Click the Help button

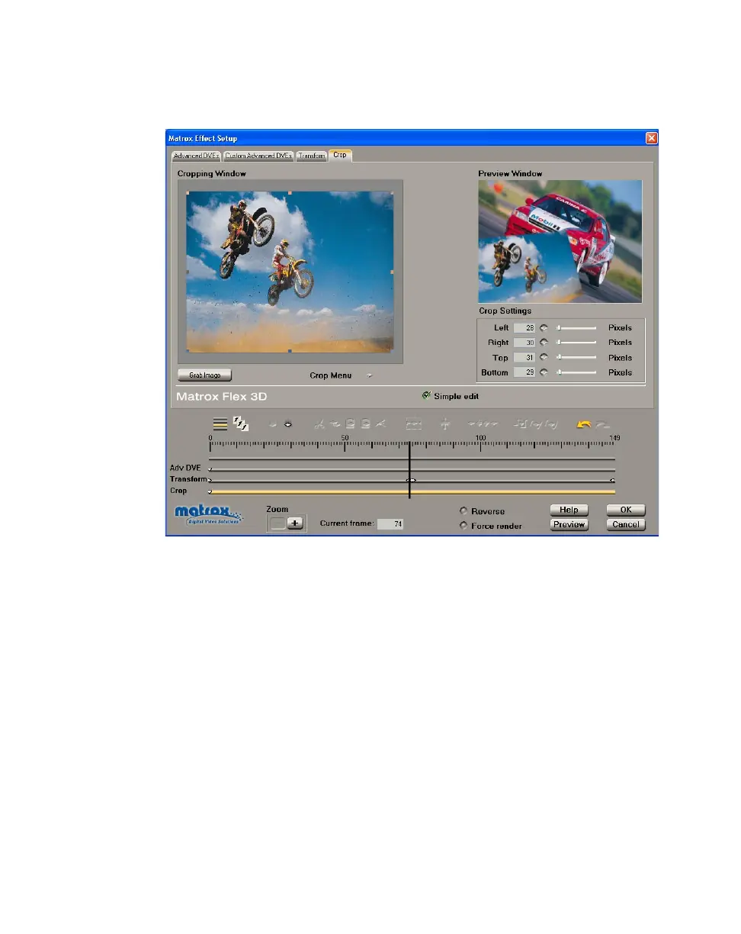(569, 510)
